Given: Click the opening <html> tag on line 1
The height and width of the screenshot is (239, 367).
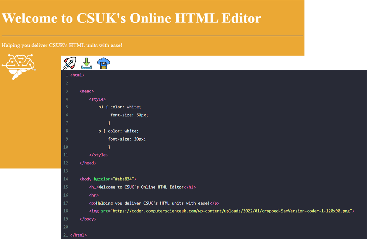Looking at the screenshot, I should tap(77, 75).
